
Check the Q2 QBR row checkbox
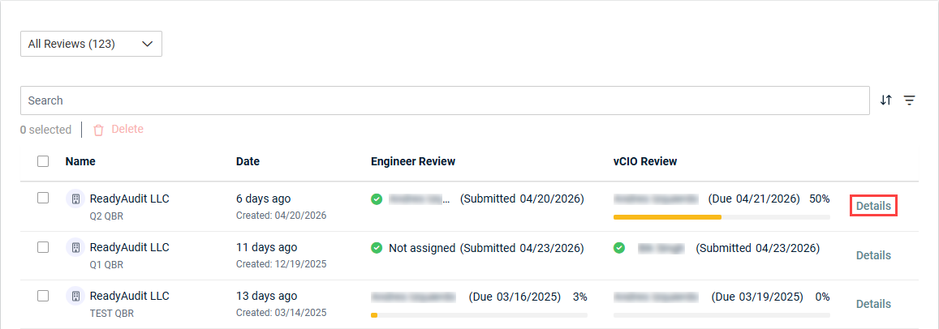(43, 199)
